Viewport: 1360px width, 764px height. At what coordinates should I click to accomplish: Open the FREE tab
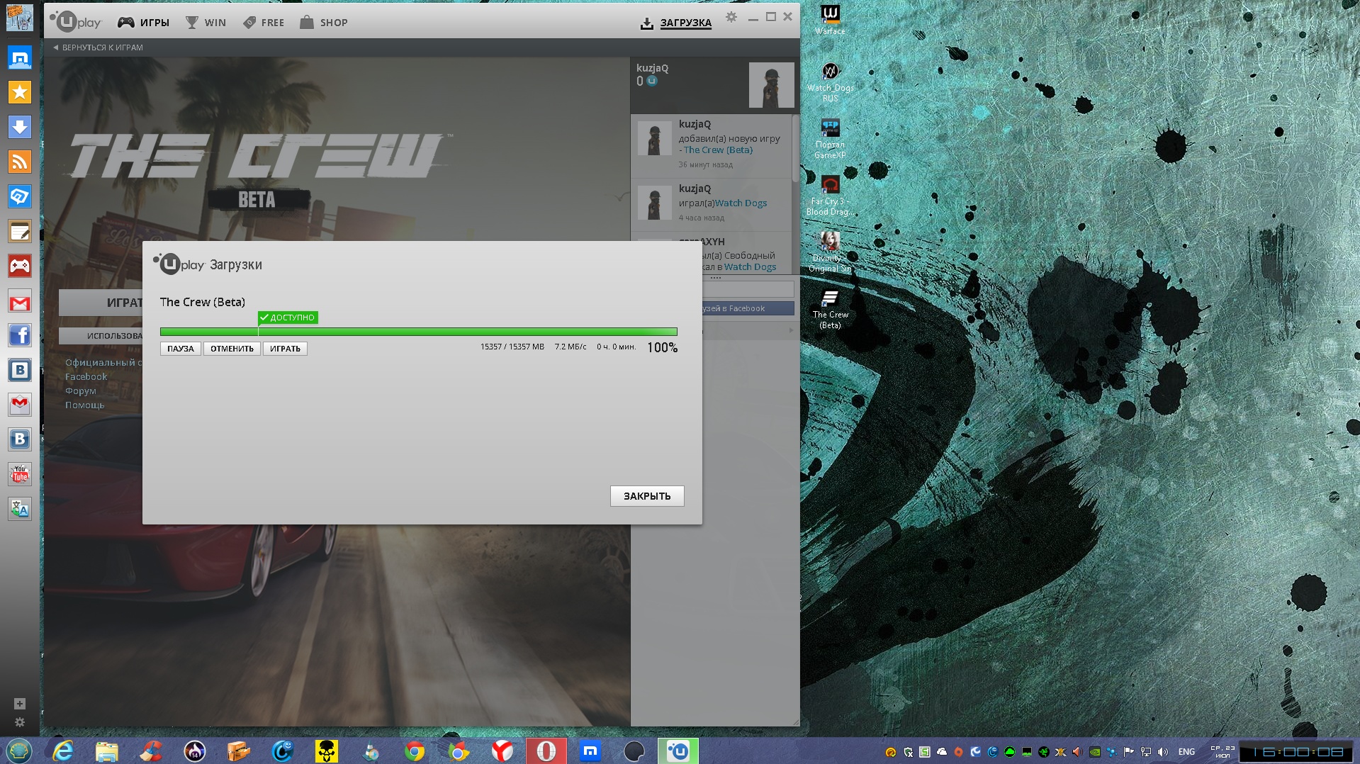click(x=264, y=23)
